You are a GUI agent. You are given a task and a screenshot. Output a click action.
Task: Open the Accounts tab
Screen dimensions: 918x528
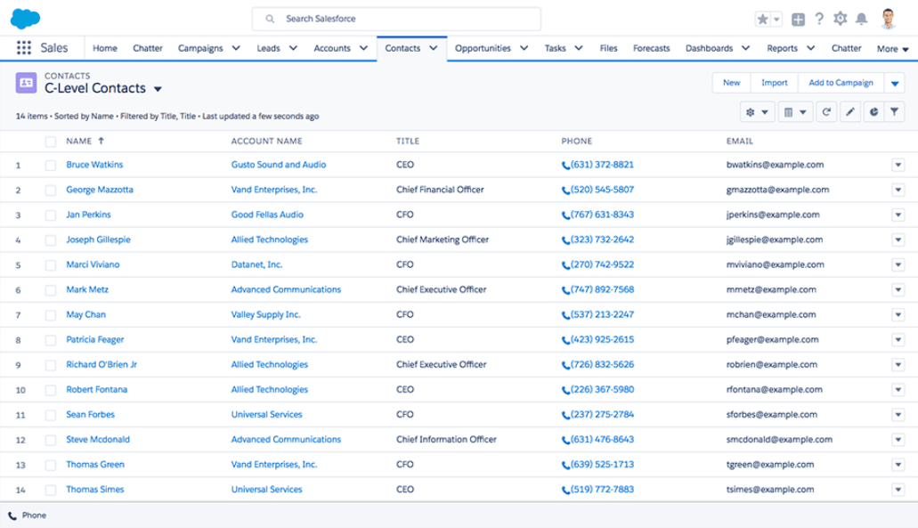332,48
